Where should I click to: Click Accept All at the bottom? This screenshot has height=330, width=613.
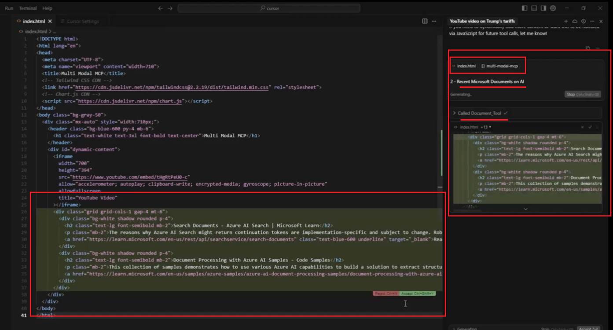pyautogui.click(x=589, y=328)
